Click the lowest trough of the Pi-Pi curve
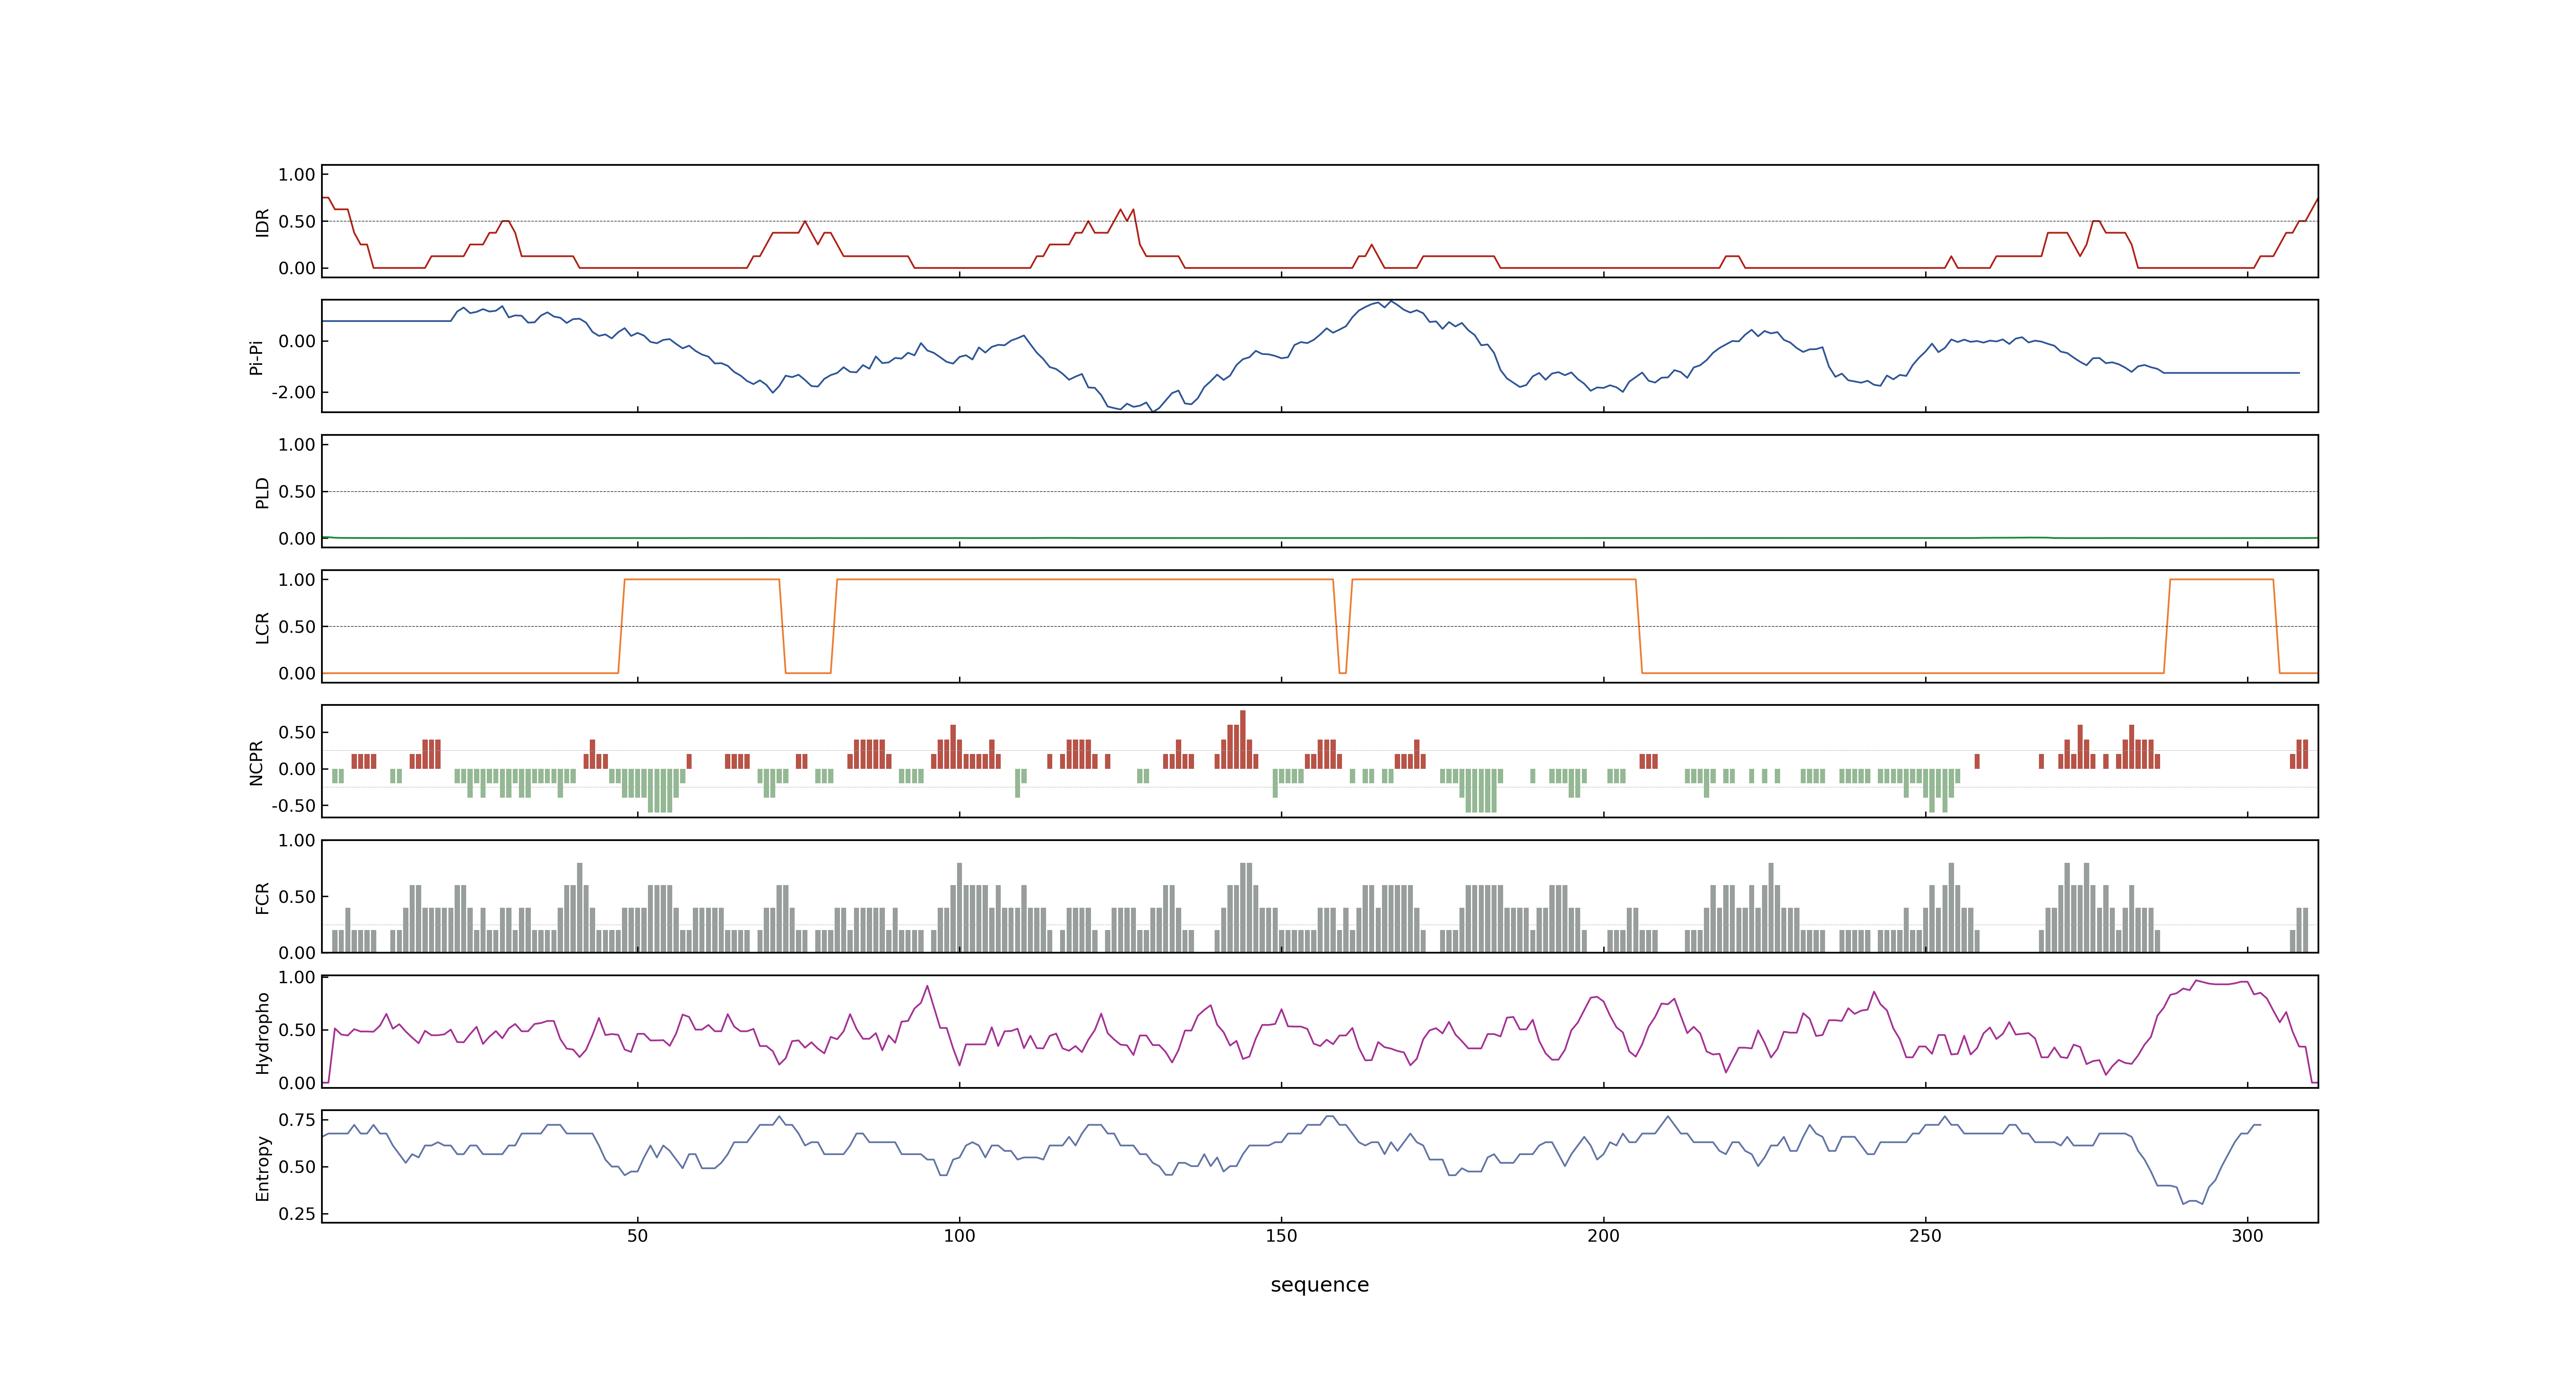 (1152, 411)
